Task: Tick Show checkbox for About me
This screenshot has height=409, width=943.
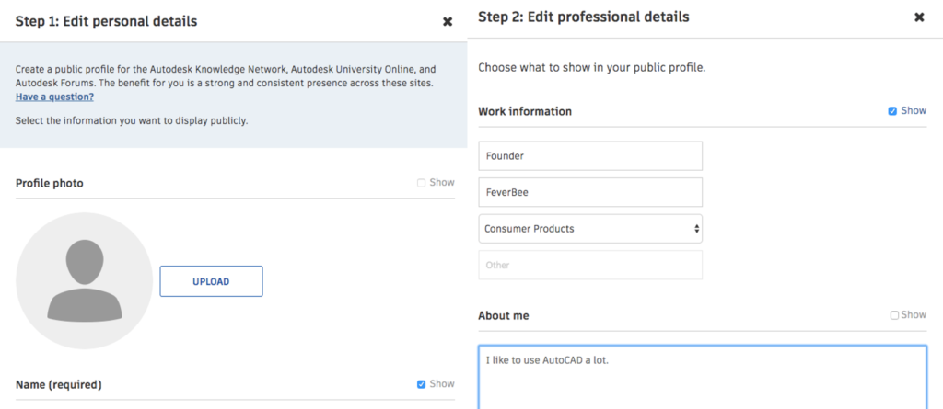Action: pos(894,315)
